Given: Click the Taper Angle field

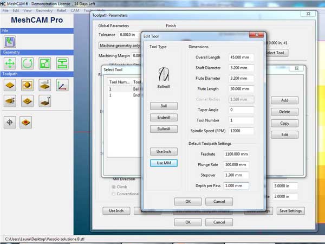Looking at the screenshot, I should [241, 110].
